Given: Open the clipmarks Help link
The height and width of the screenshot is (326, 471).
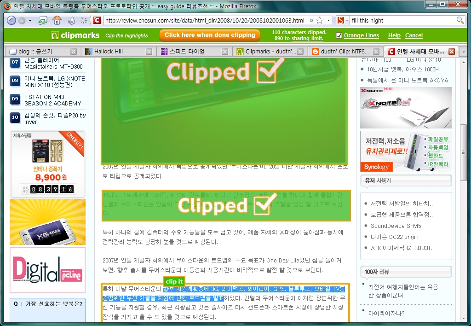Looking at the screenshot, I should [394, 35].
